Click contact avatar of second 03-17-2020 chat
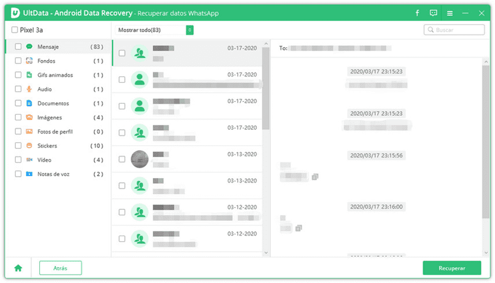 140,80
